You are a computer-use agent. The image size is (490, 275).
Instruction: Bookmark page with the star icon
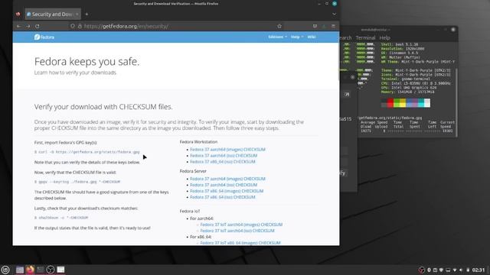point(279,26)
